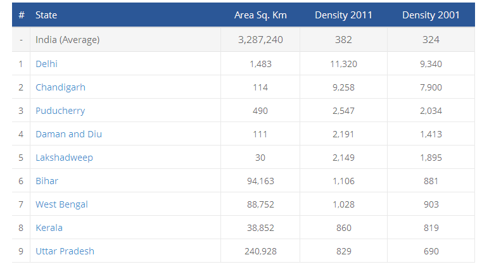Screen dimensions: 482x274
Task: Select India's area value 3,287,240
Action: [260, 40]
